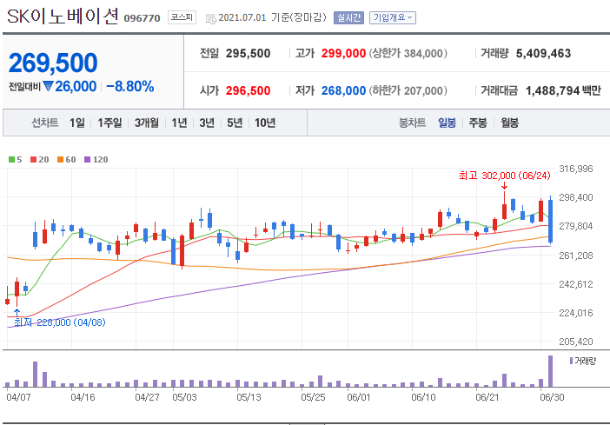The height and width of the screenshot is (425, 610).
Task: Switch to the 1년 line chart
Action: click(x=179, y=123)
